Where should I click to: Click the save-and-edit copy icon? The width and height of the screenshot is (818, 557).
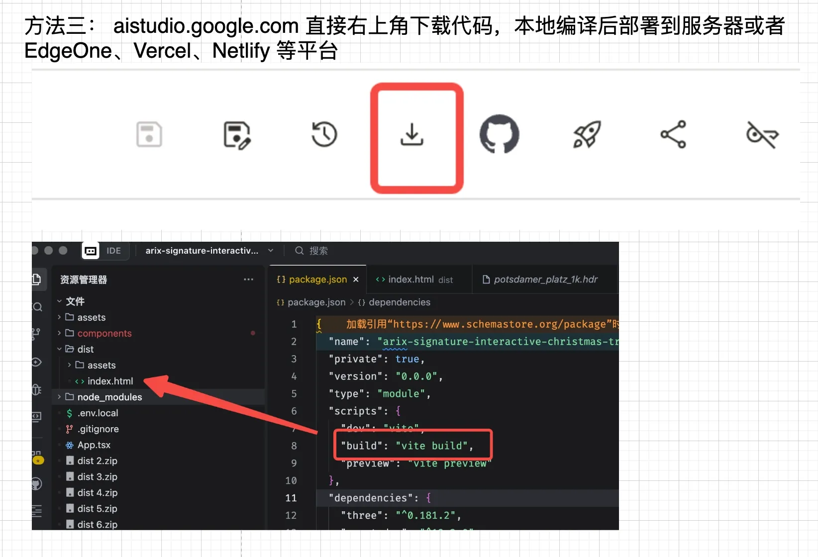tap(237, 135)
